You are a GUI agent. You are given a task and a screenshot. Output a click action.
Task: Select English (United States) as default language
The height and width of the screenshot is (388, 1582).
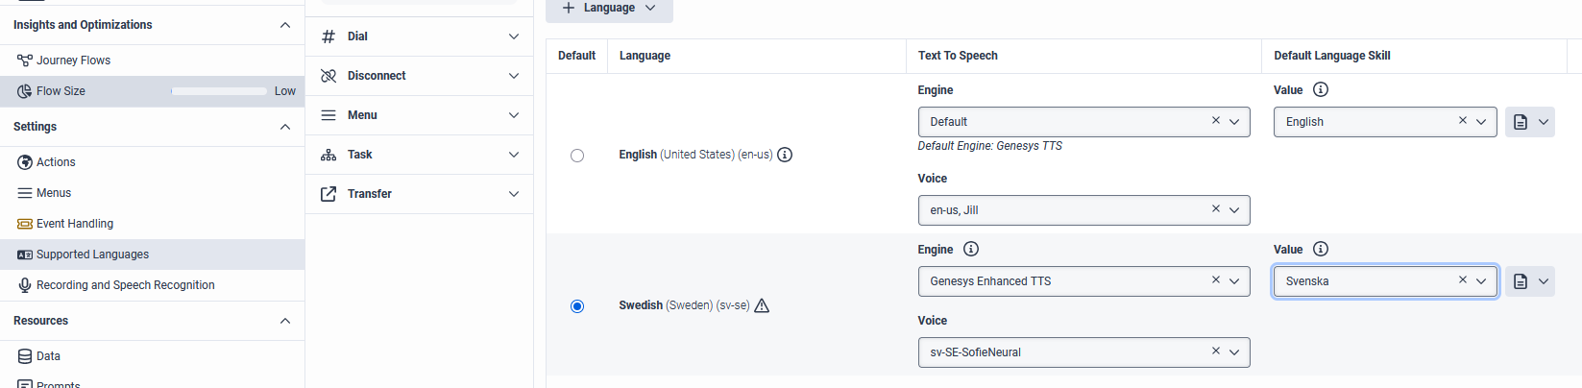(577, 156)
